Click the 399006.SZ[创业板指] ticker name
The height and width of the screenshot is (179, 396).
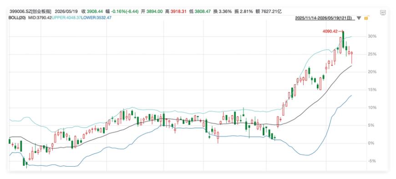pos(30,11)
